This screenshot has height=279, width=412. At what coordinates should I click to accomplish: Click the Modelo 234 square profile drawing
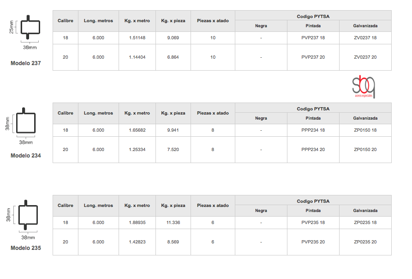click(26, 123)
